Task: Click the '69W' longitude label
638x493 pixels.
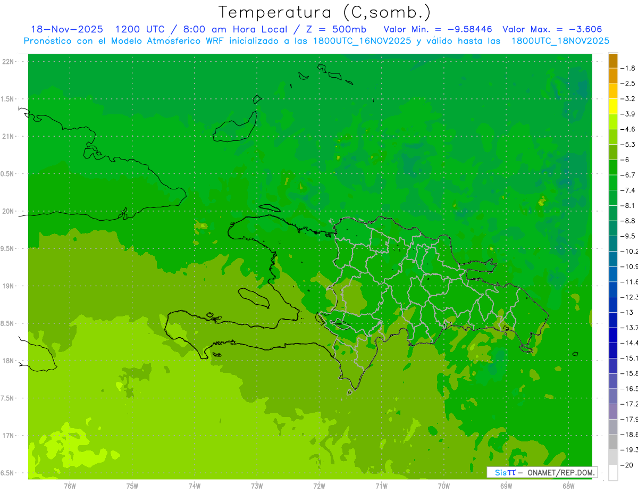Action: point(506,486)
